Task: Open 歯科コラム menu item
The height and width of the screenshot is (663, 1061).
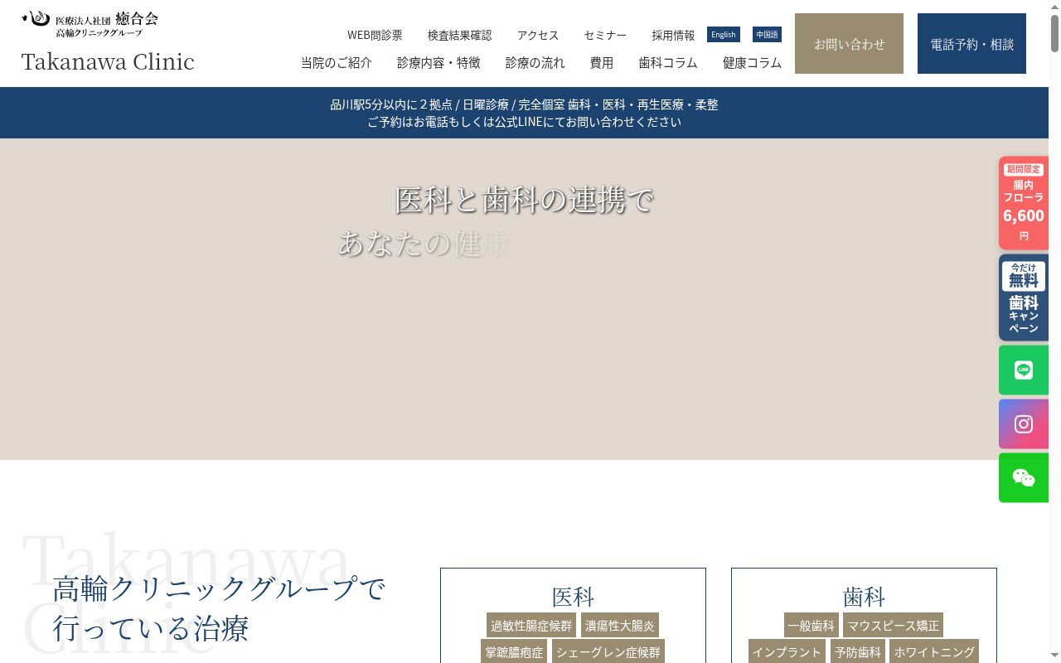Action: pyautogui.click(x=668, y=62)
